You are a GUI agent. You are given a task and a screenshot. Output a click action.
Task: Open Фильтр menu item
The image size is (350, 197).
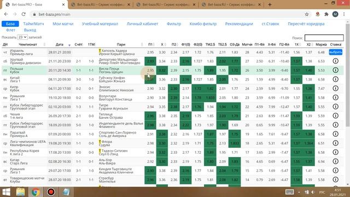tap(174, 24)
